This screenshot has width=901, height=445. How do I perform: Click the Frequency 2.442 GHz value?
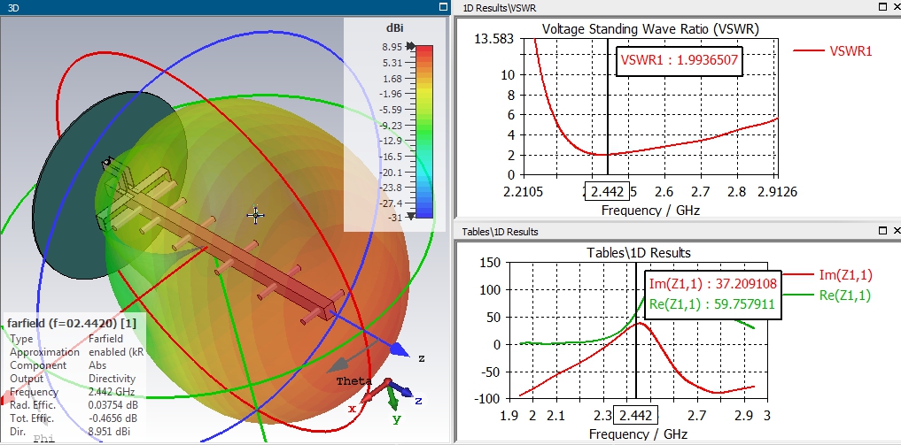click(x=112, y=392)
